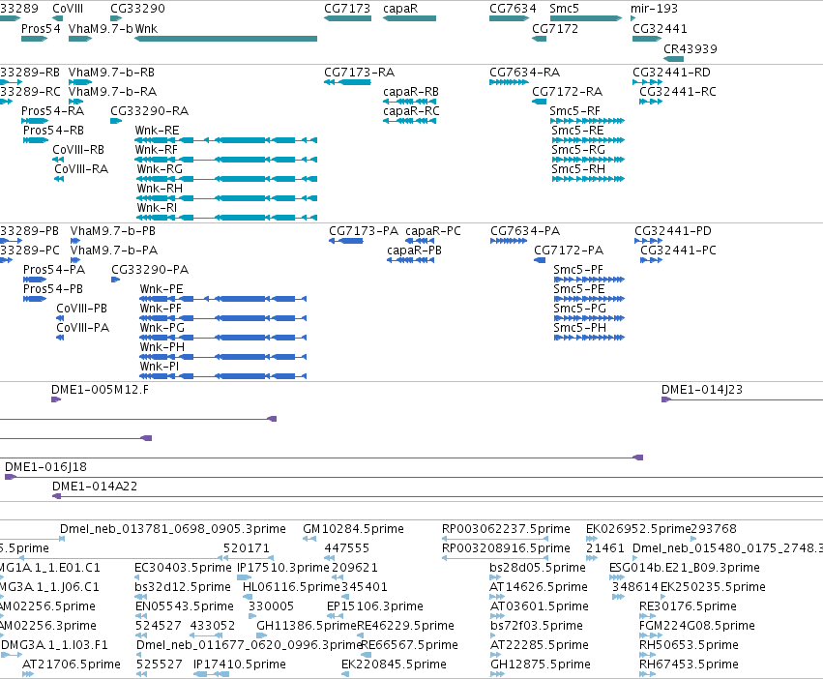The height and width of the screenshot is (679, 823).
Task: Click the GH12875.5prime EST label
Action: (x=540, y=664)
